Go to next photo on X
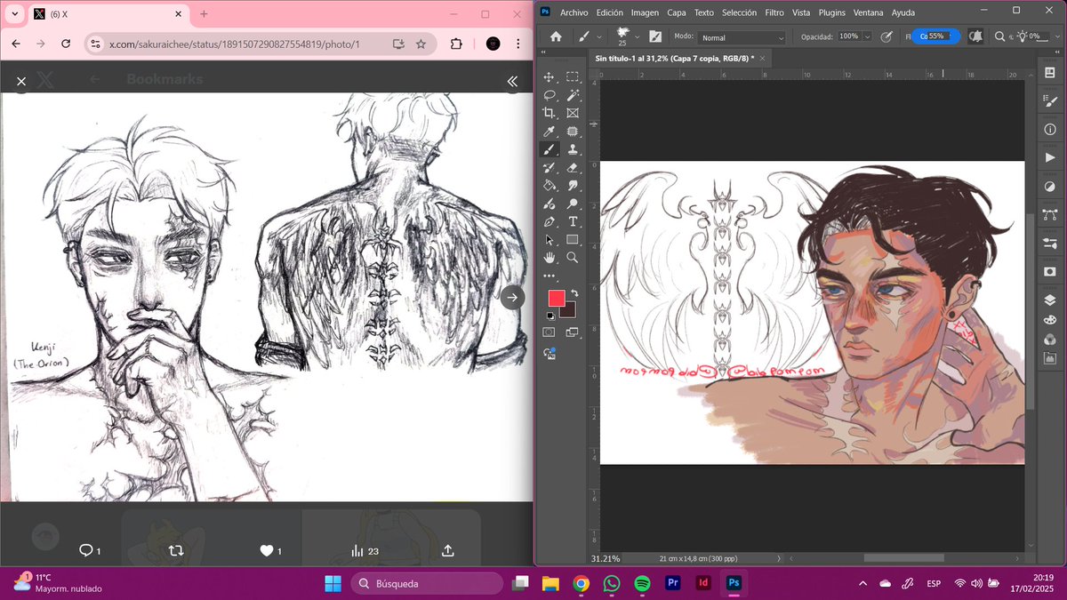The width and height of the screenshot is (1067, 600). (512, 297)
